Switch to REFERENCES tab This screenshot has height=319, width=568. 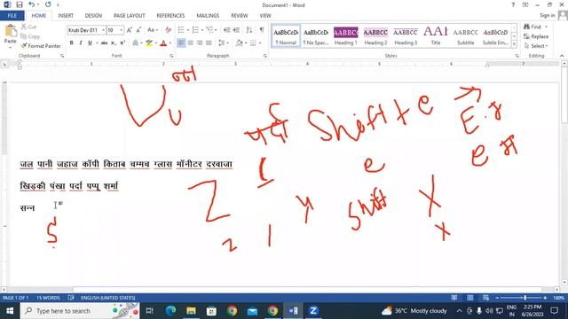[x=170, y=16]
